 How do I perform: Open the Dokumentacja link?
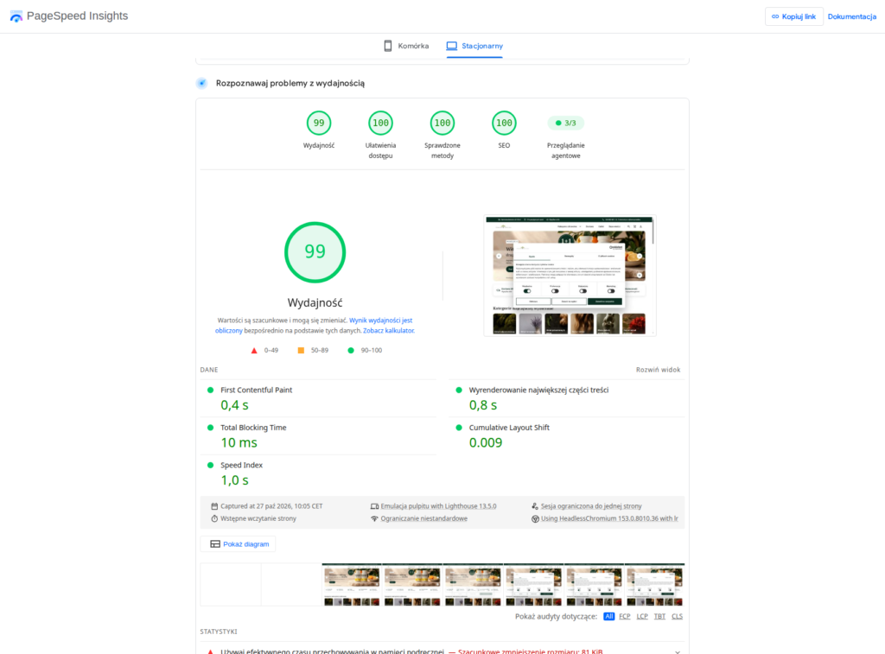click(x=851, y=16)
